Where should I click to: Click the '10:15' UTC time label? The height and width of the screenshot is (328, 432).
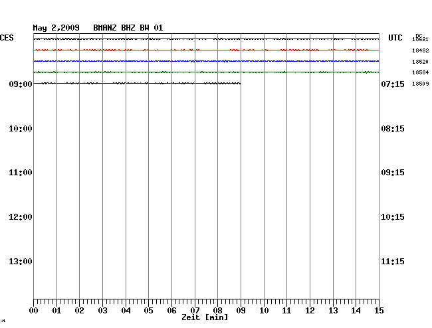coord(393,217)
